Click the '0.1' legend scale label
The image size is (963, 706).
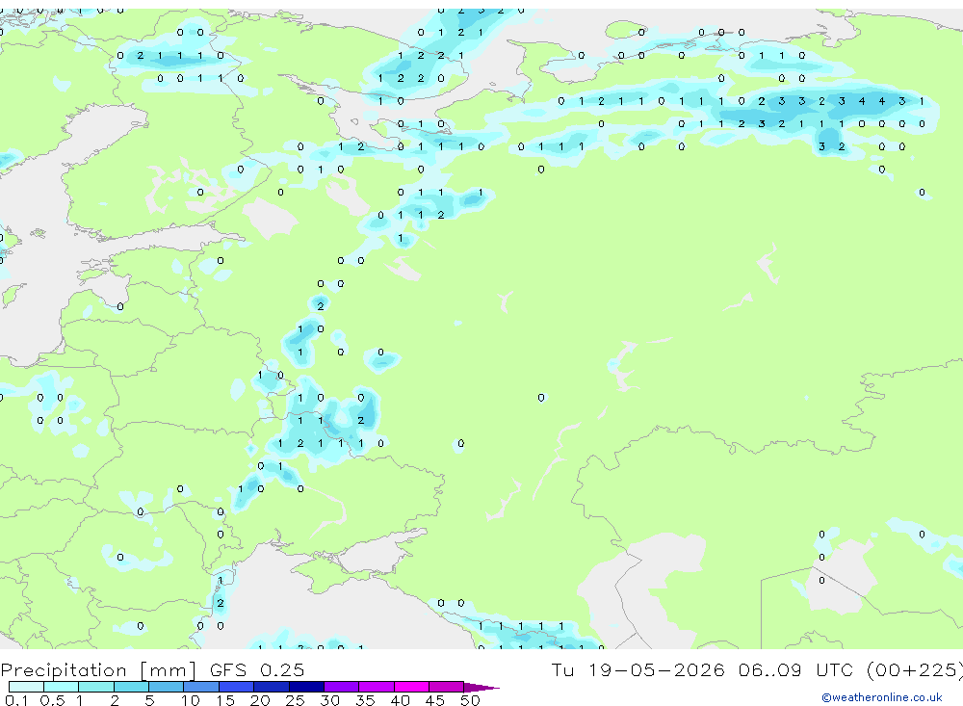click(x=16, y=700)
